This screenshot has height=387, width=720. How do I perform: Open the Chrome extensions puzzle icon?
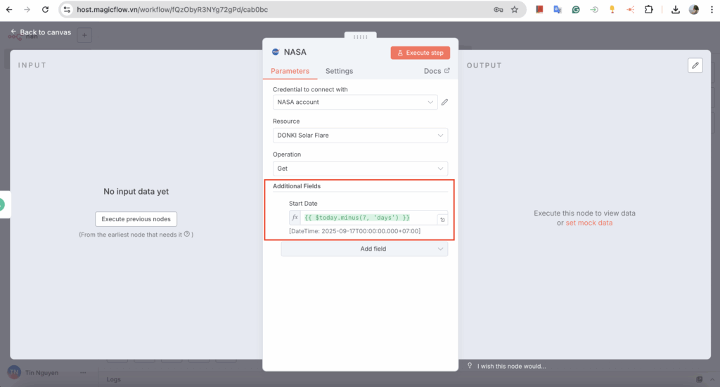pos(648,10)
